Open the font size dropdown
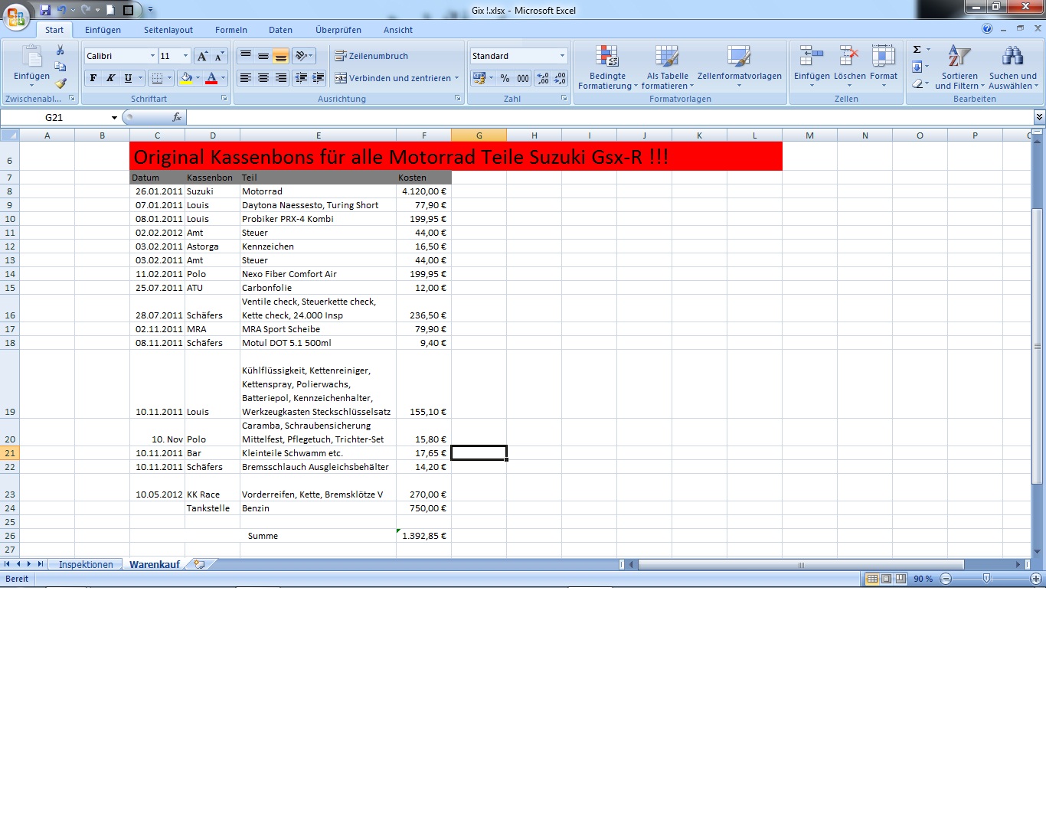Screen dimensions: 1046x816 tap(185, 56)
